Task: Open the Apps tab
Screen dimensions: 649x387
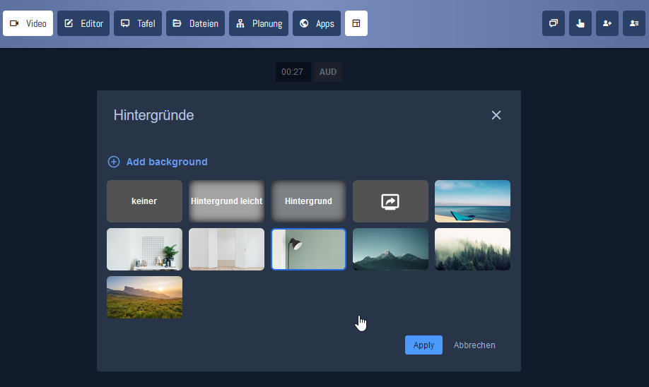Action: [317, 23]
